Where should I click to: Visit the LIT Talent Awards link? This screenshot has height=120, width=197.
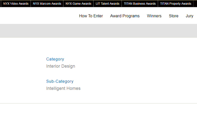click(x=107, y=3)
